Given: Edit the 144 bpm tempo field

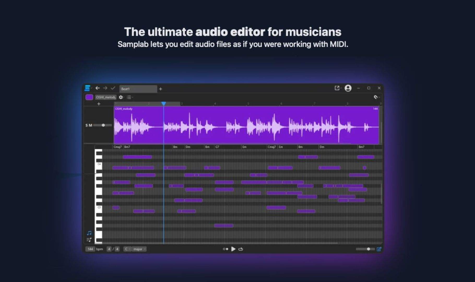Looking at the screenshot, I should point(90,249).
